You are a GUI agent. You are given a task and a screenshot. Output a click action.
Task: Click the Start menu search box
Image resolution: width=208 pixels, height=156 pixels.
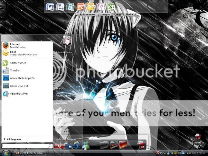pyautogui.click(x=25, y=146)
